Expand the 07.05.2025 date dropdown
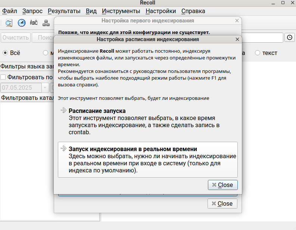Viewport: 296px width, 230px height. 46,88
